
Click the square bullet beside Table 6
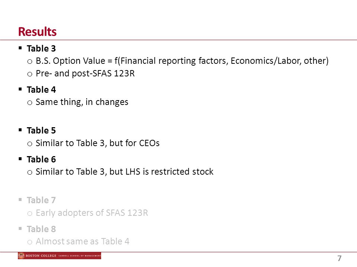tap(20, 159)
